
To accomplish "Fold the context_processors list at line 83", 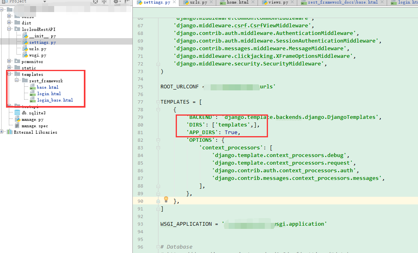I will [158, 148].
